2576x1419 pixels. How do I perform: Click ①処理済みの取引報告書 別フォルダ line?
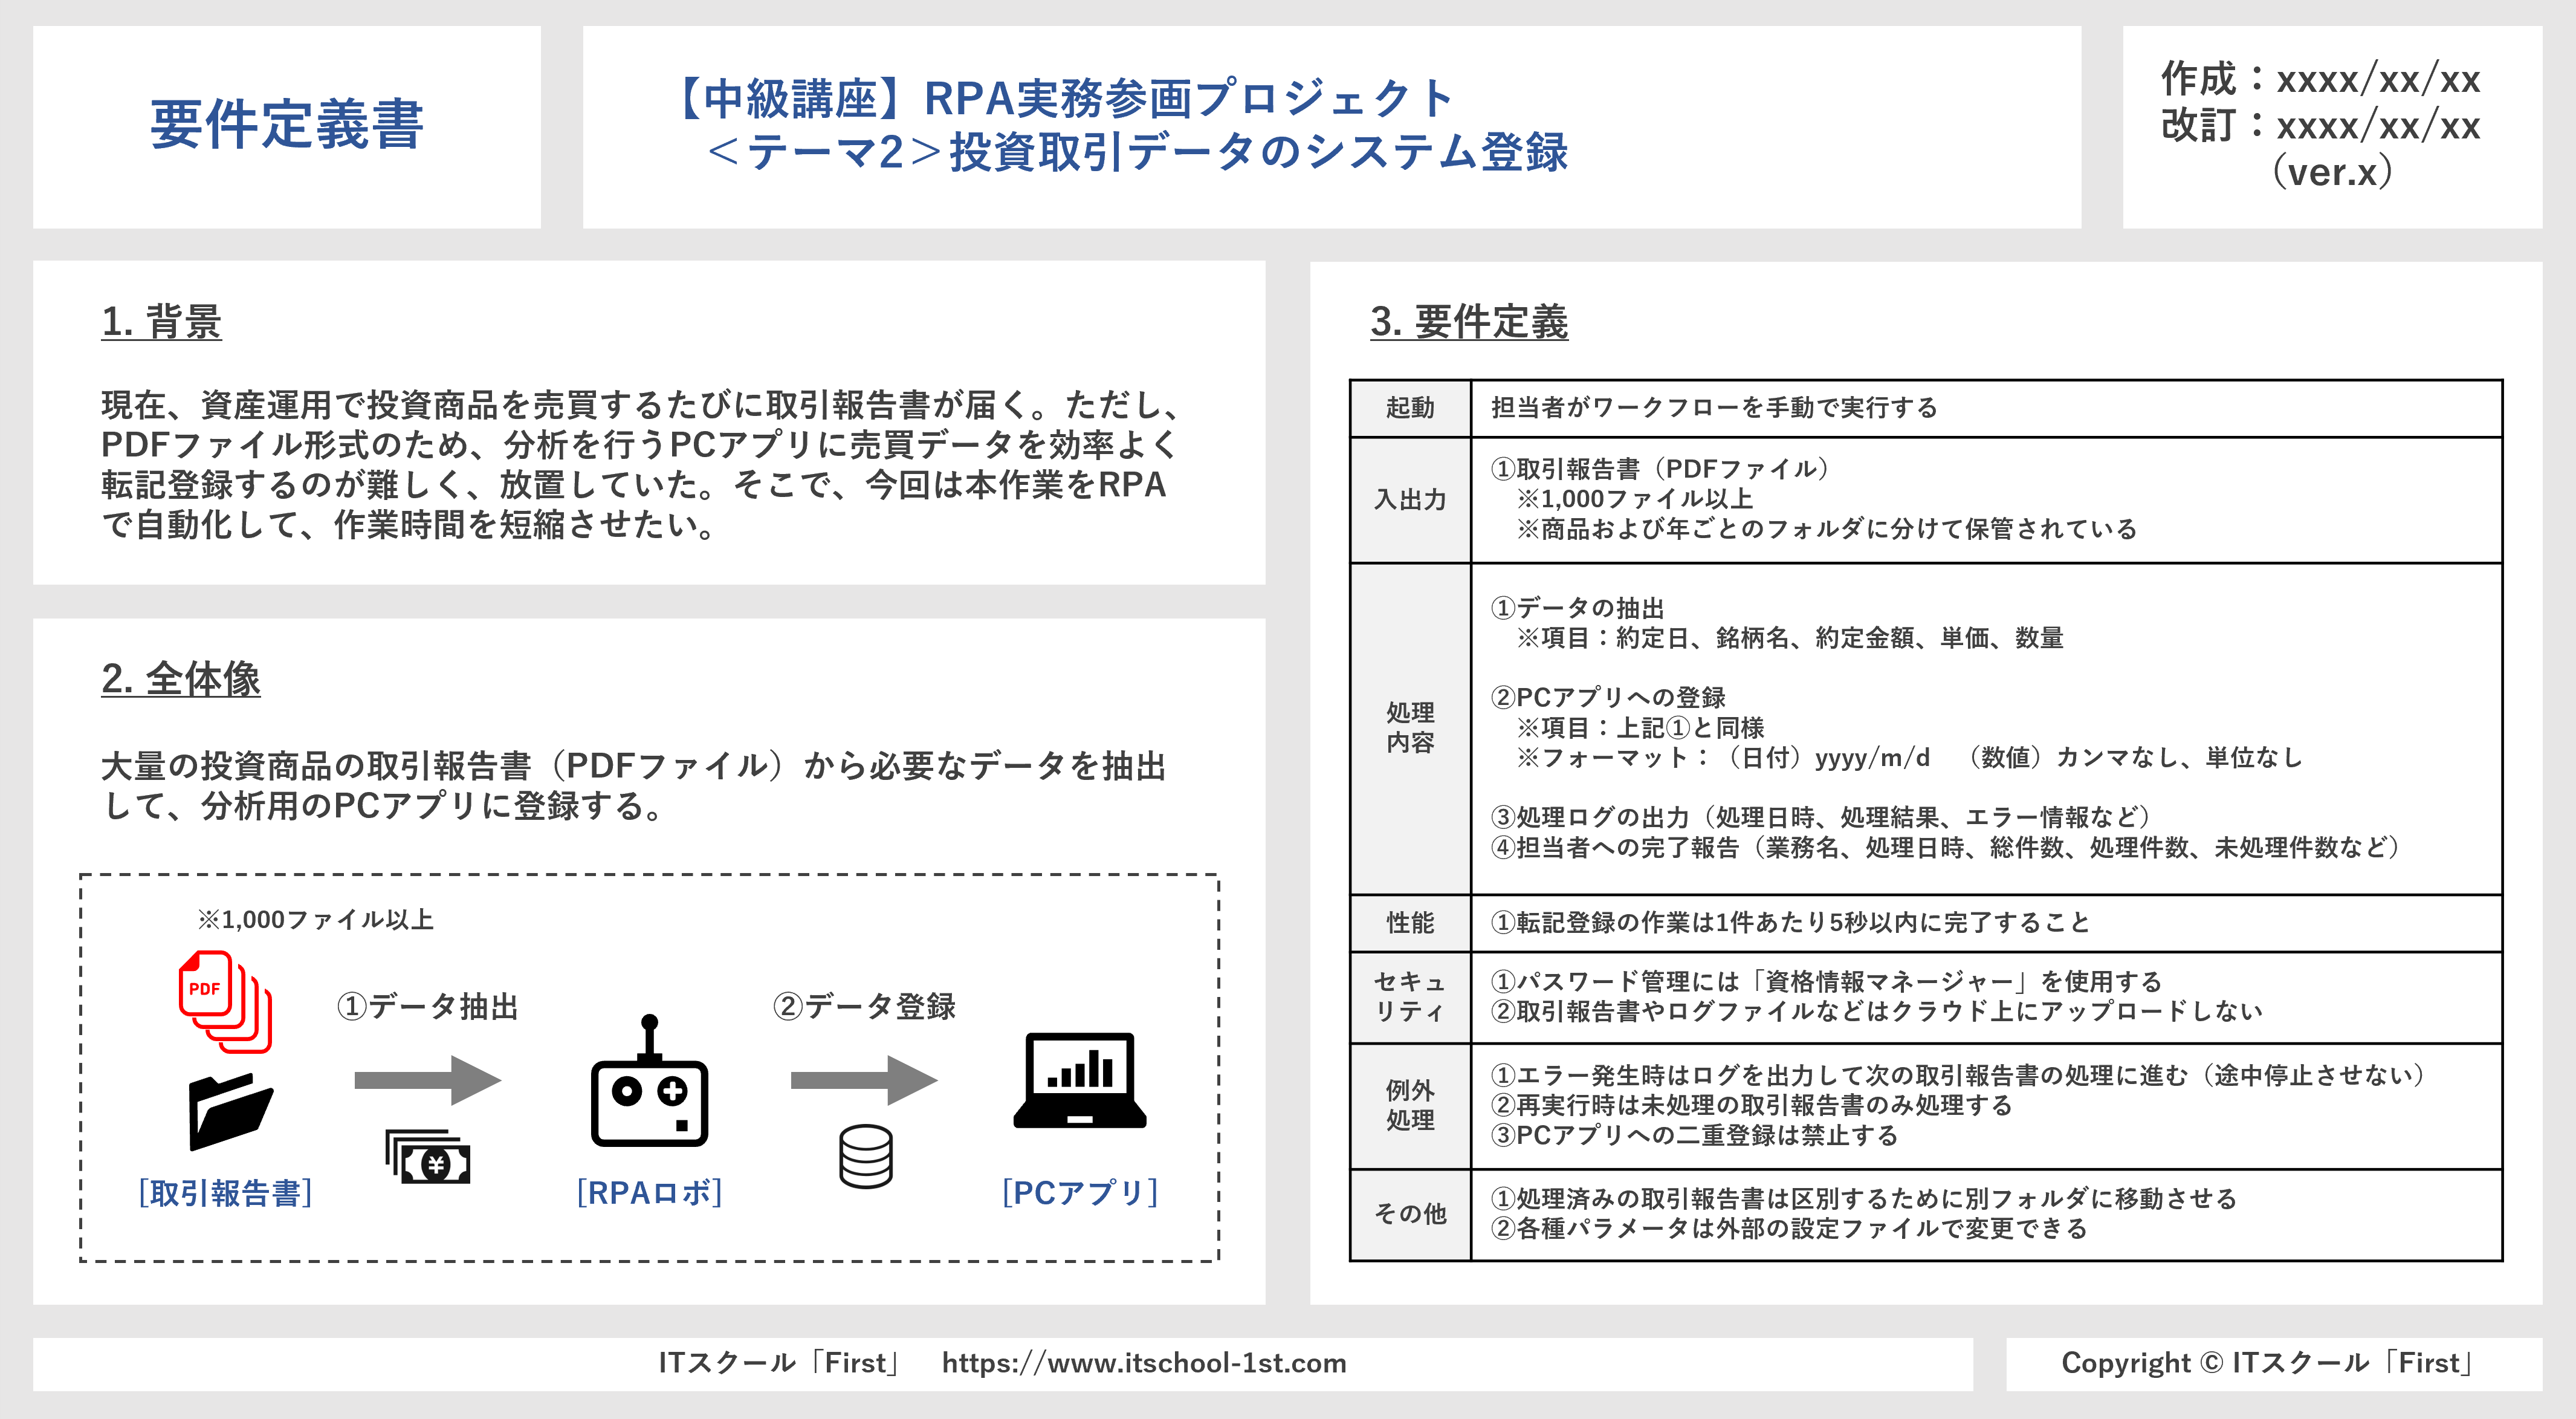point(1864,1199)
